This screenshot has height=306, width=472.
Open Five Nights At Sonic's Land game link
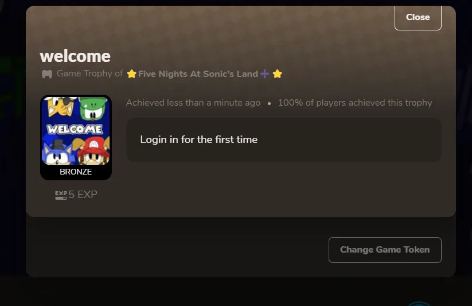tap(198, 74)
